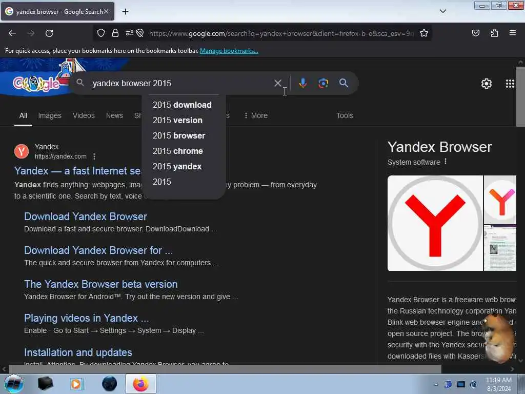Search by image with the Google Lens icon
Viewport: 525px width, 394px height.
coord(323,83)
